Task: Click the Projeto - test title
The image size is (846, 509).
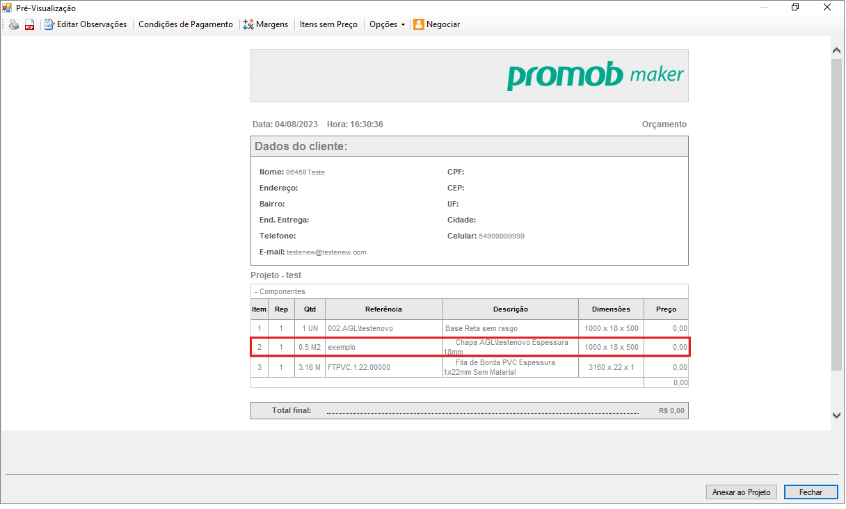Action: click(276, 275)
